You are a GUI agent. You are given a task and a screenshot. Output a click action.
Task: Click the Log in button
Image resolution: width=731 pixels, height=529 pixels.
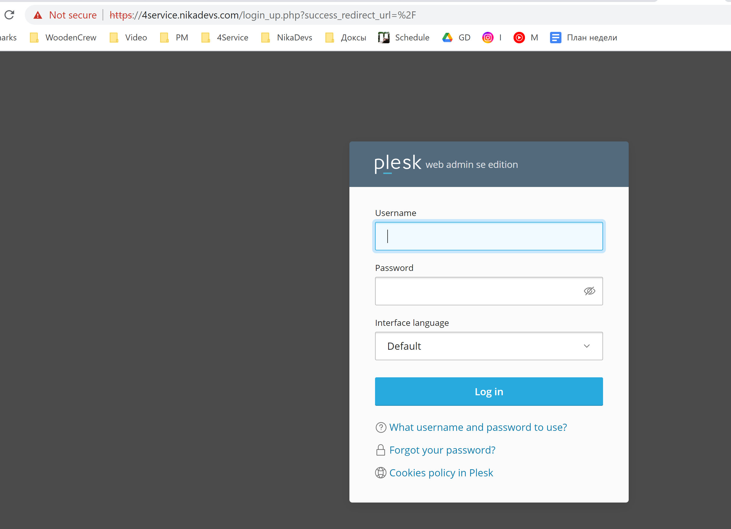pos(489,391)
